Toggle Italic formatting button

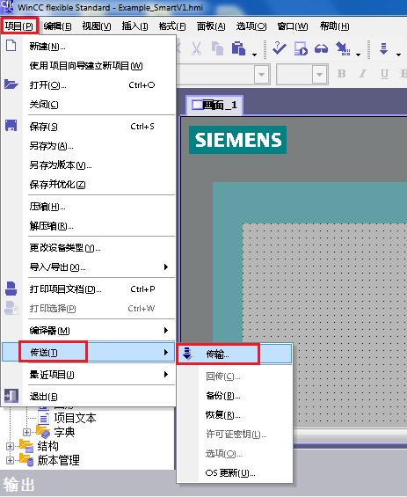point(362,74)
